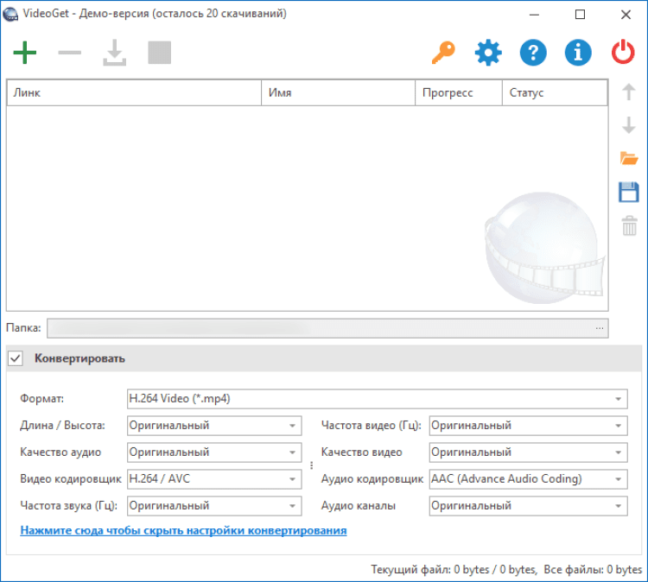The height and width of the screenshot is (582, 648).
Task: Click the Статус column header
Action: (554, 93)
